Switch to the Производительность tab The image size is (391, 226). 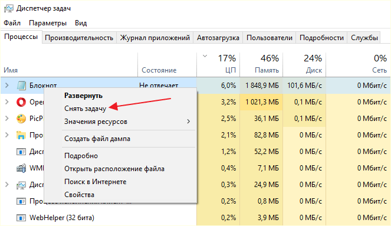(x=79, y=38)
